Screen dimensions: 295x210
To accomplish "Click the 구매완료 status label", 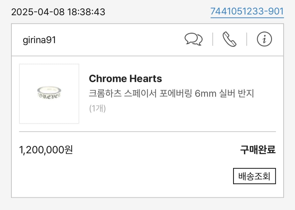I will click(257, 150).
